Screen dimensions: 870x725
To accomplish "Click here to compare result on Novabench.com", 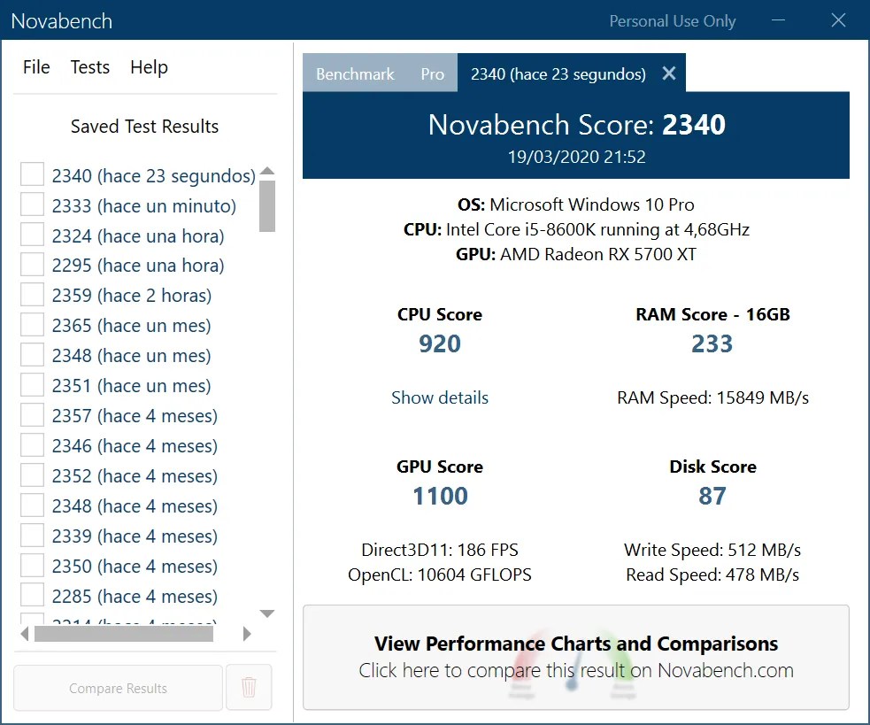I will click(x=576, y=670).
